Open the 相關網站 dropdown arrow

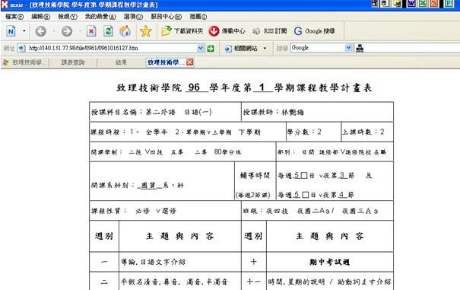265,49
